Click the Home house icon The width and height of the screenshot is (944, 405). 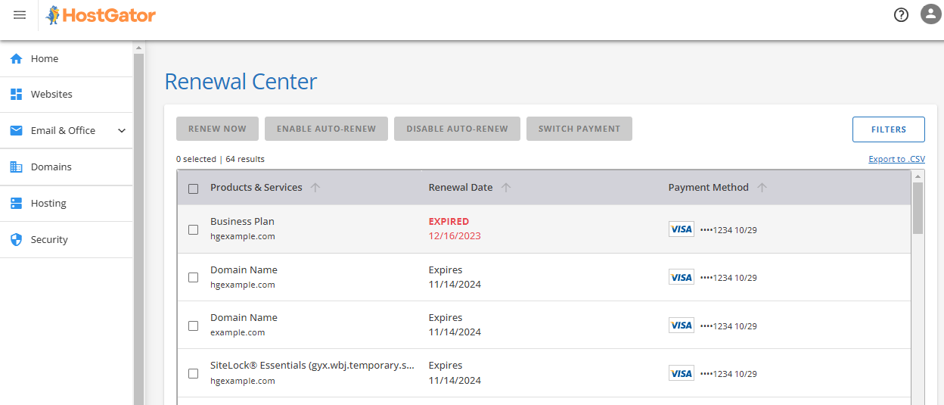pyautogui.click(x=16, y=58)
